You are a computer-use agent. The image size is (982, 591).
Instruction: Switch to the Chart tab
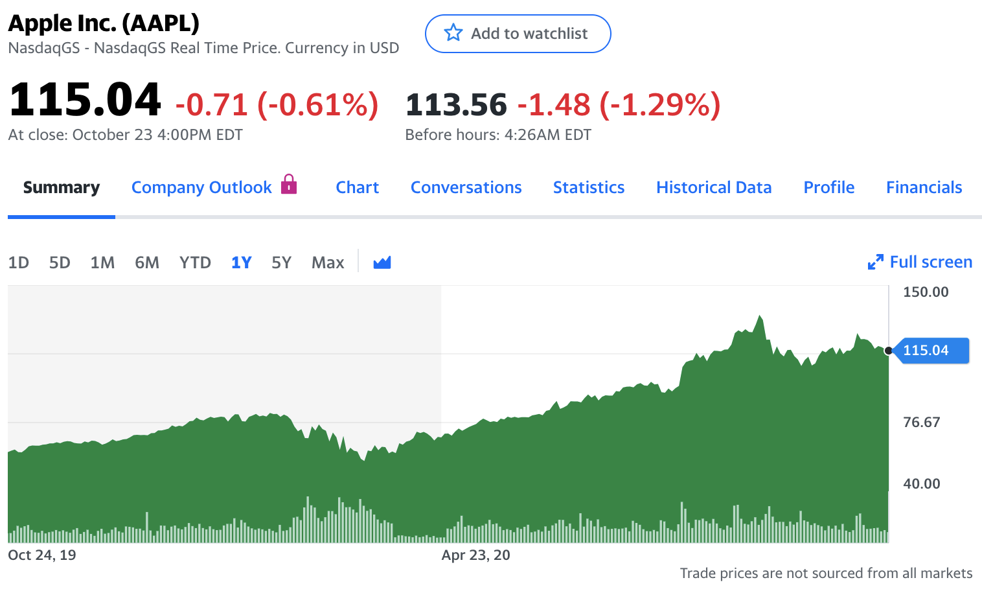point(358,187)
